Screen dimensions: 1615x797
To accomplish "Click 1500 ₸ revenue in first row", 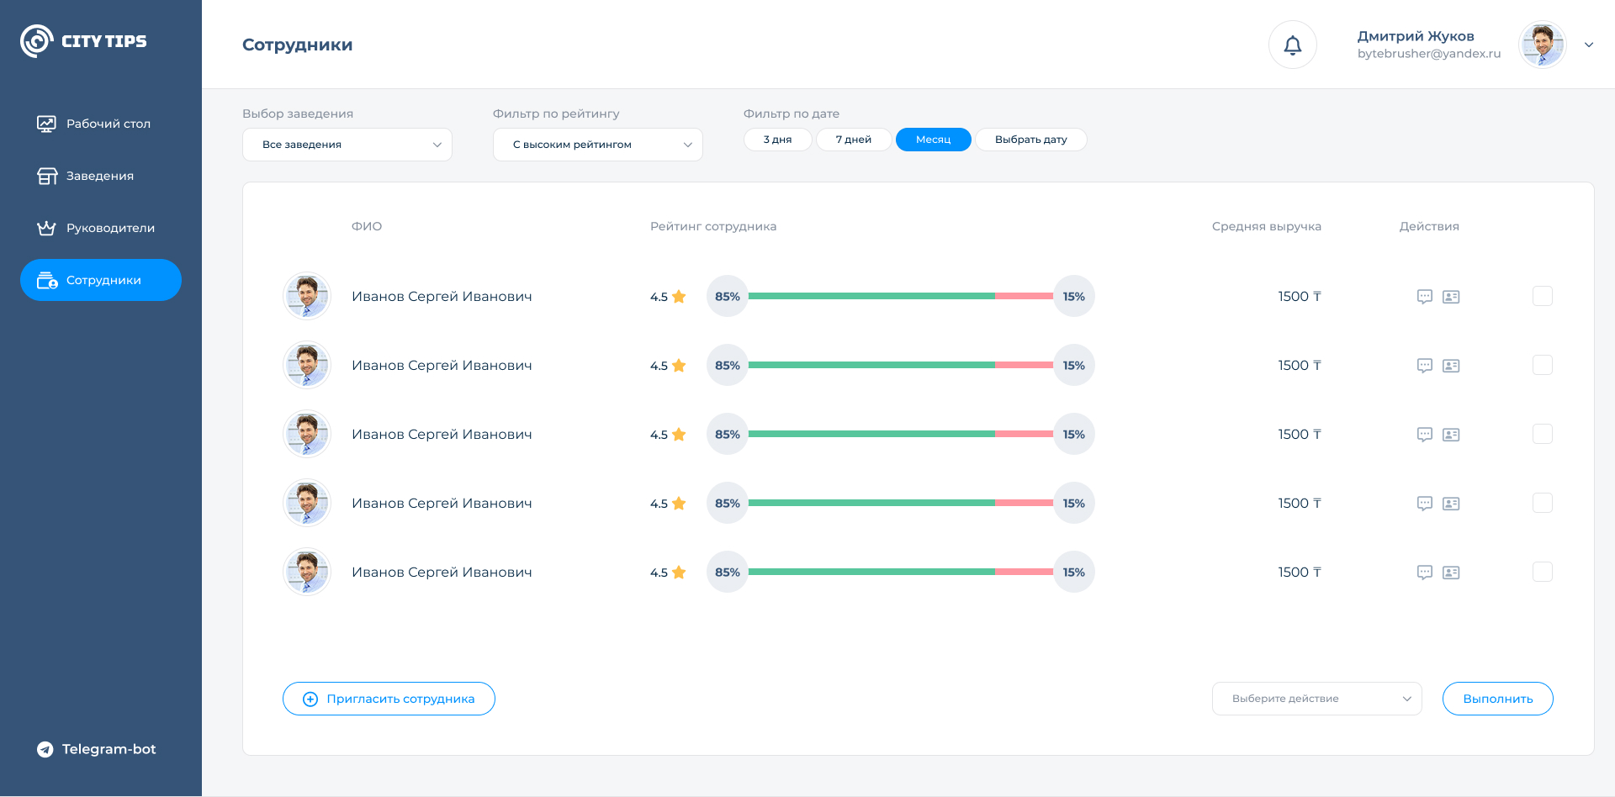I will (x=1300, y=296).
